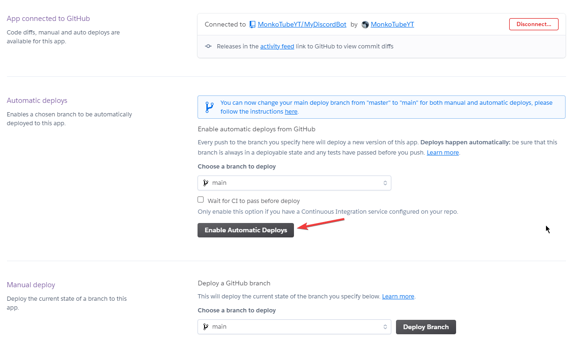Click the branch icon in the blue notice
The width and height of the screenshot is (580, 358).
pyautogui.click(x=209, y=107)
